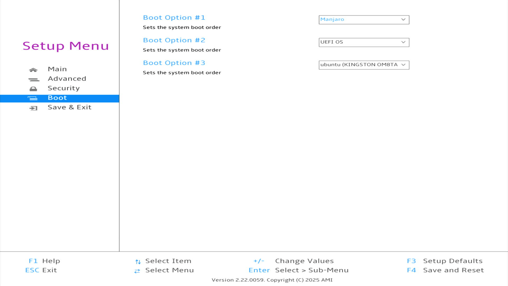Viewport: 508px width, 286px height.
Task: Click the padlock icon beside Security
Action: [x=33, y=89]
